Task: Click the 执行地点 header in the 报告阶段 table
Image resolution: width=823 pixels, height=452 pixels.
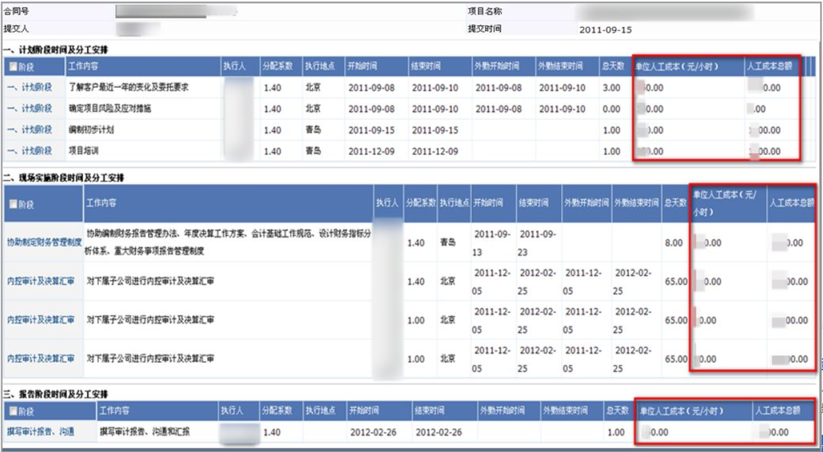Action: click(319, 411)
